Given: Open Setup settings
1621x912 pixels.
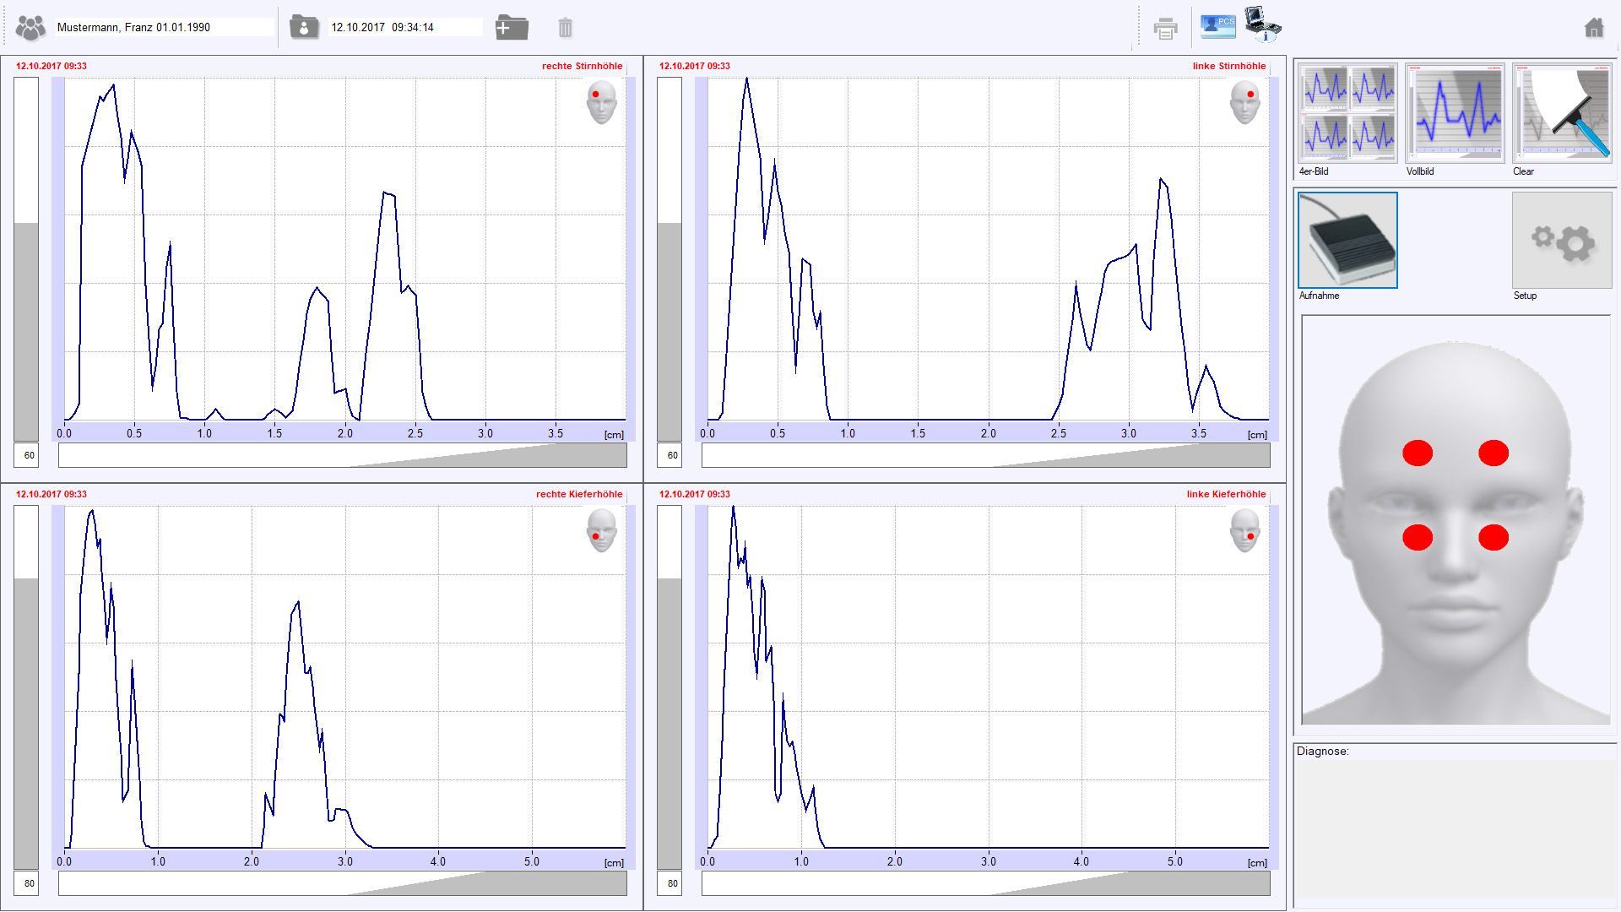Looking at the screenshot, I should (x=1562, y=241).
